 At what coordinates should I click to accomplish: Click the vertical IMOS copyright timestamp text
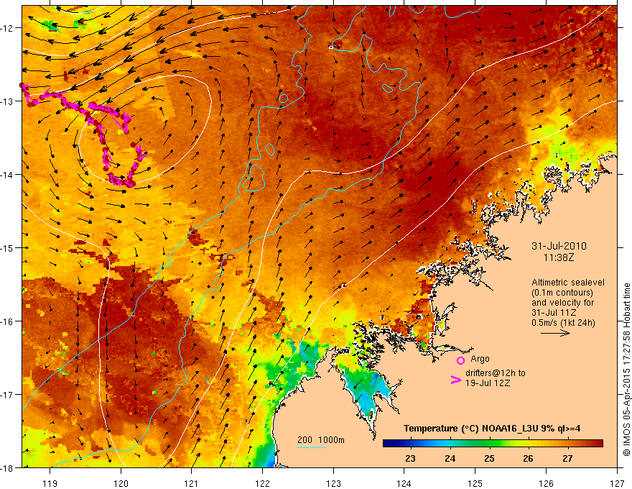pyautogui.click(x=627, y=370)
